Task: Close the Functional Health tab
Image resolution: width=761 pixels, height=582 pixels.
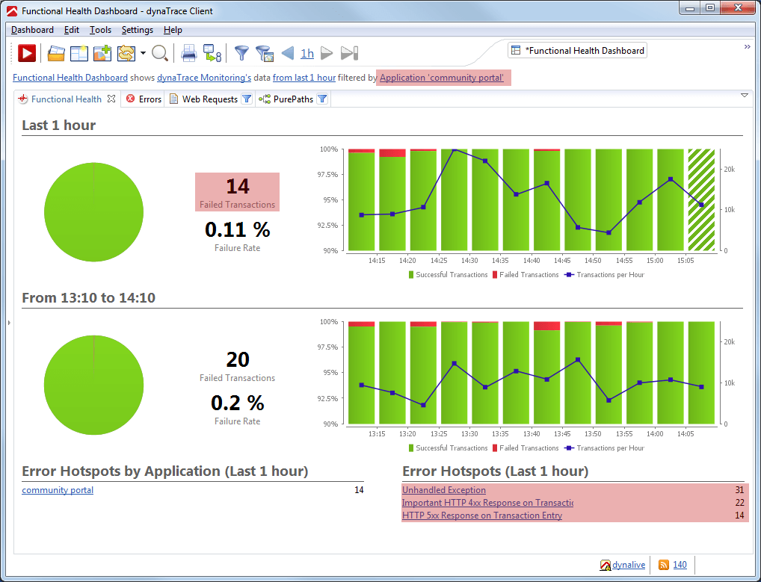Action: click(x=111, y=99)
